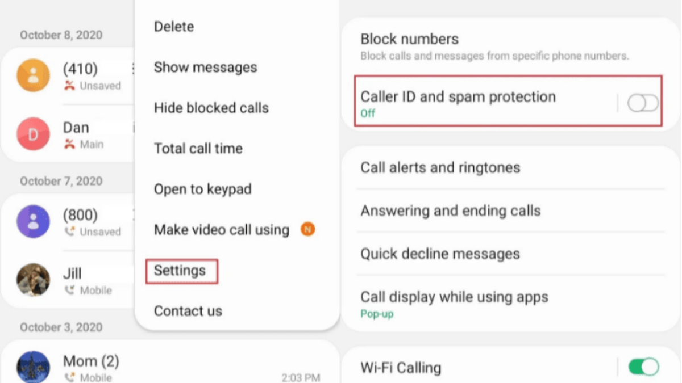
Task: Choose Show messages menu entry
Action: (x=205, y=67)
